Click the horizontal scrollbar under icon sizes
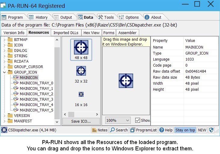220x154 pixels. click(81, 115)
